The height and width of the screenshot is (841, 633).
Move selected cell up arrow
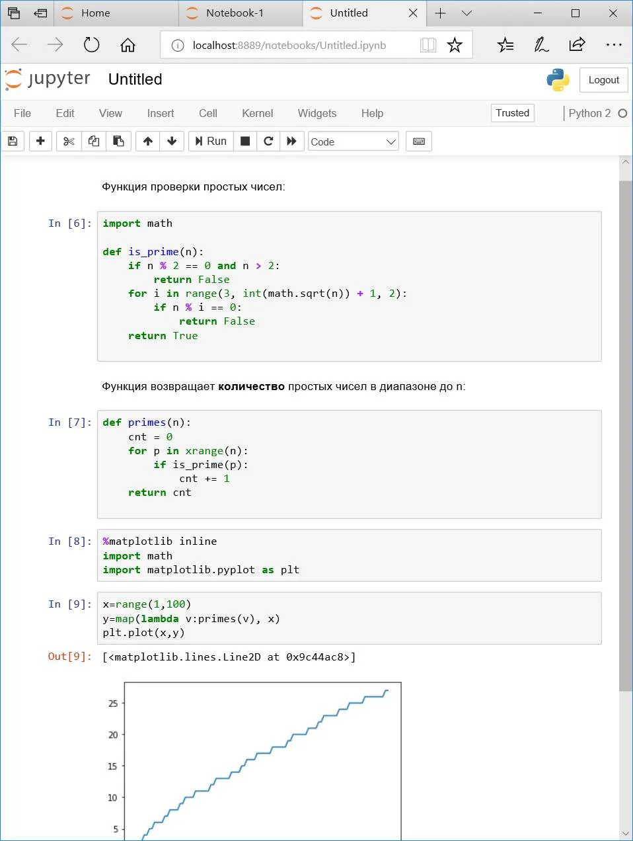tap(148, 141)
